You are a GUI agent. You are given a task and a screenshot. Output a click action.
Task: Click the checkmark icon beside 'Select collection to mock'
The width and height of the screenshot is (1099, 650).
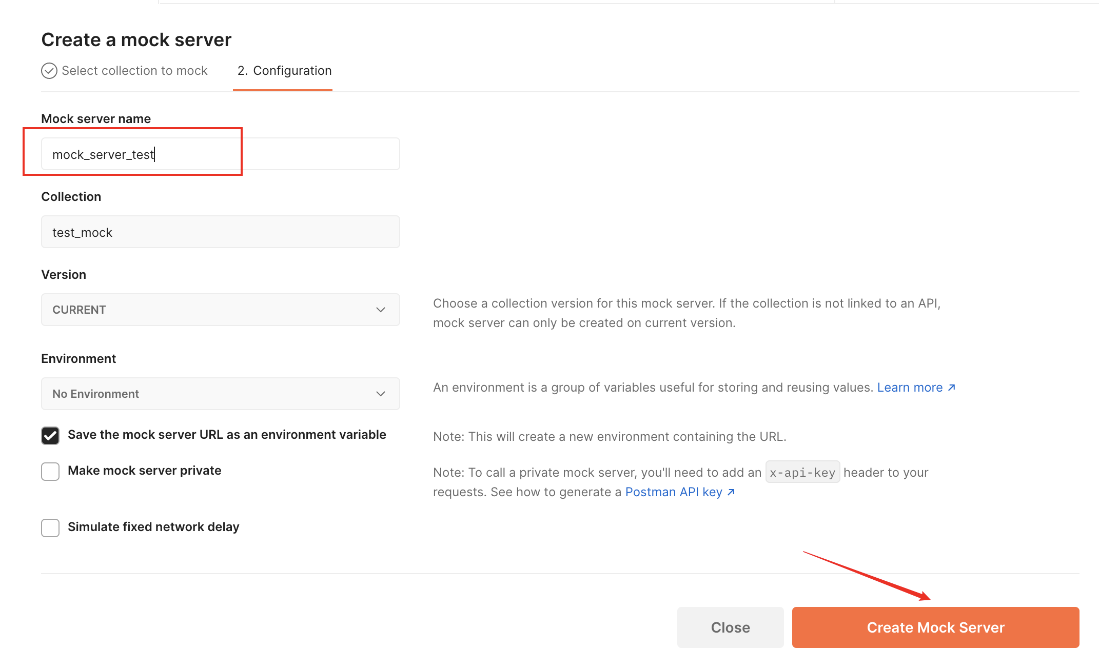click(49, 70)
